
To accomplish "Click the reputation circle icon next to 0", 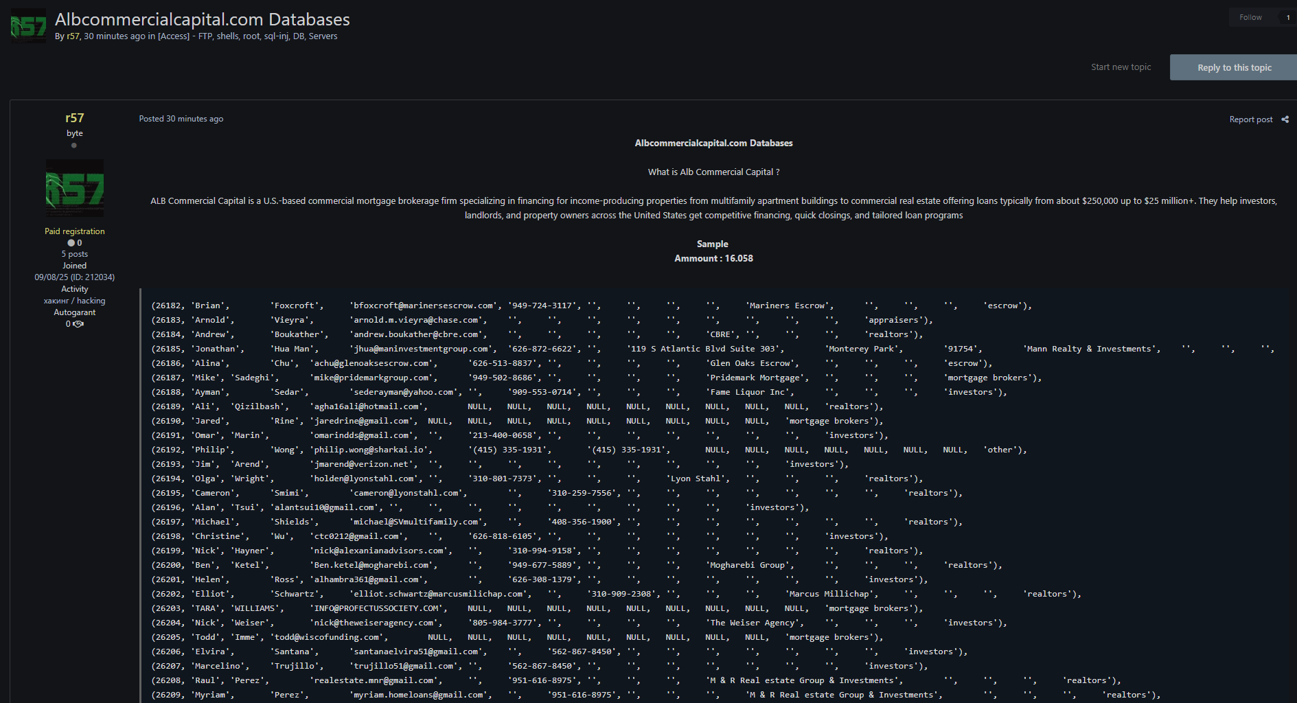I will [x=71, y=243].
